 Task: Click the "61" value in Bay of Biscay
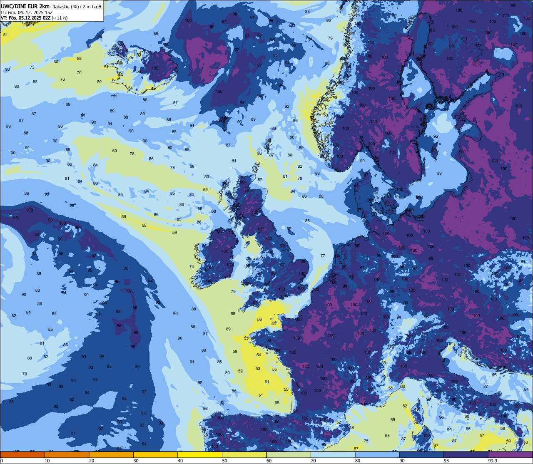pos(267,382)
